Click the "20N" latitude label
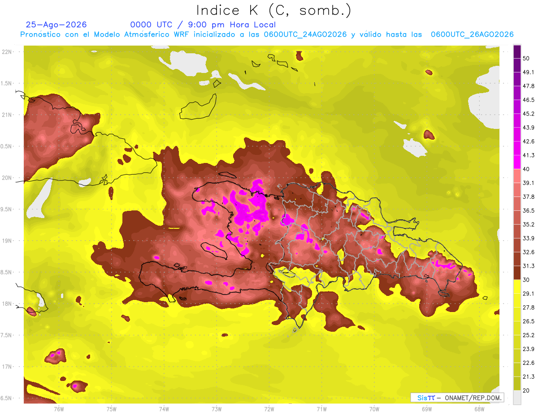This screenshot has width=538, height=415. pyautogui.click(x=7, y=178)
